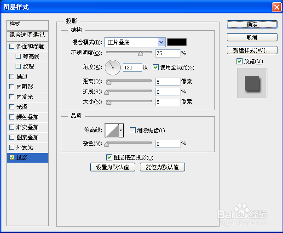Enable the 描边 checkbox
This screenshot has width=283, height=233.
point(12,77)
